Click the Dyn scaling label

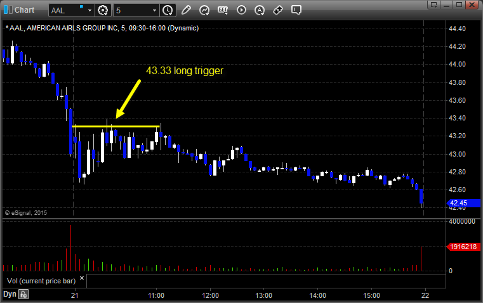[x=10, y=294]
